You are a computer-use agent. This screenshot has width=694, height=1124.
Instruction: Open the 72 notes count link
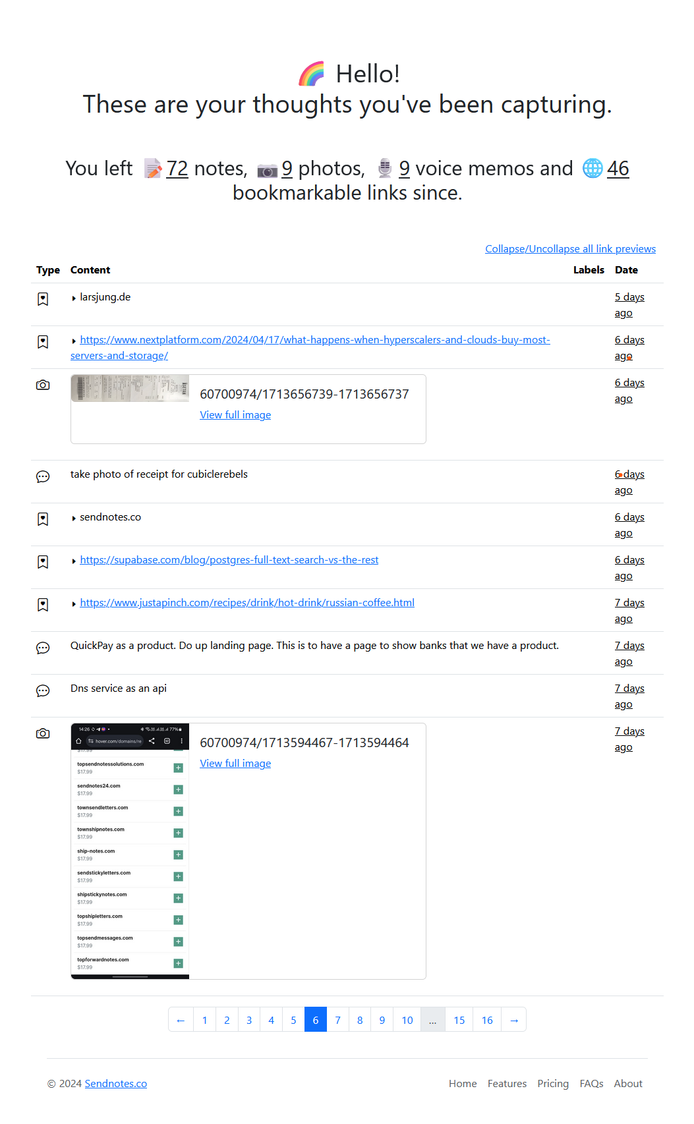[x=177, y=169]
